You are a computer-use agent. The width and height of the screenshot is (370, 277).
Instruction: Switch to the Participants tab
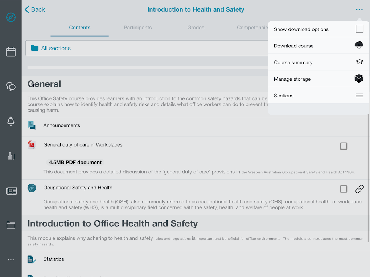tap(137, 27)
